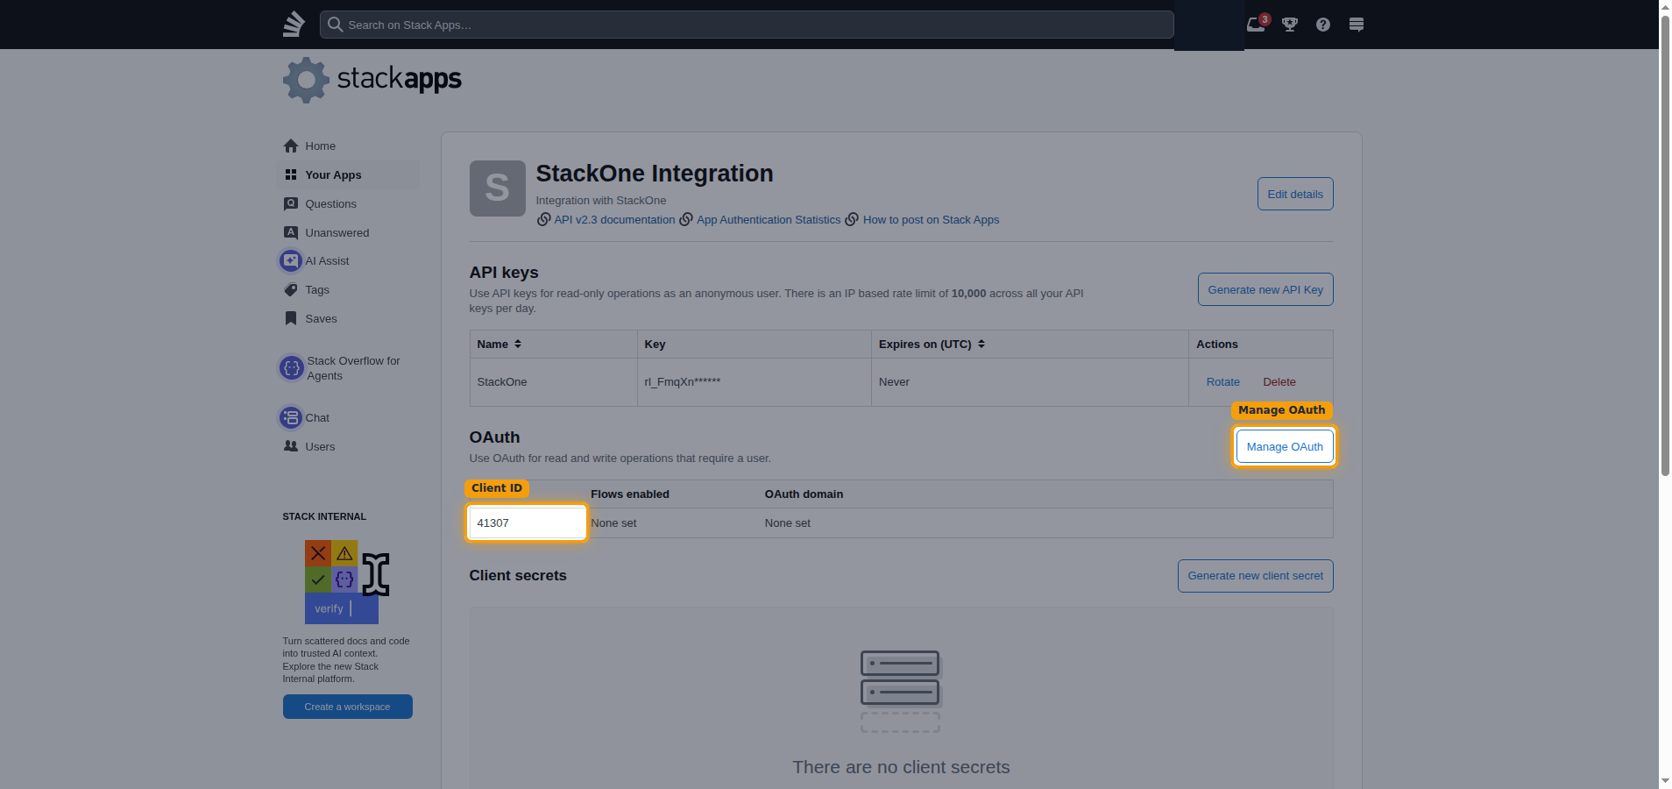Open achievements trophy icon

point(1290,25)
